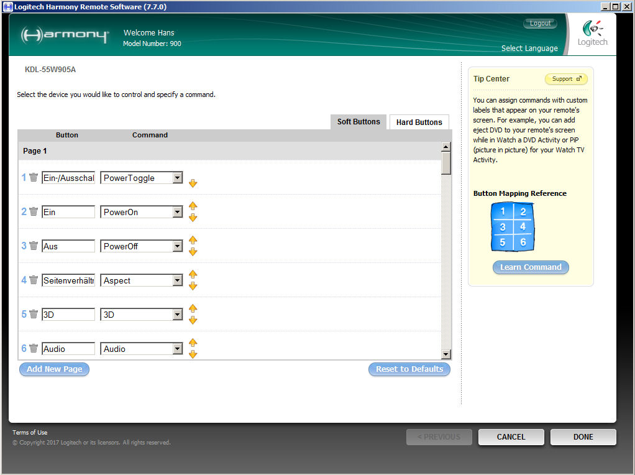Move the PowerToggle row down with arrow
Screen dimensions: 635x475
[193, 183]
